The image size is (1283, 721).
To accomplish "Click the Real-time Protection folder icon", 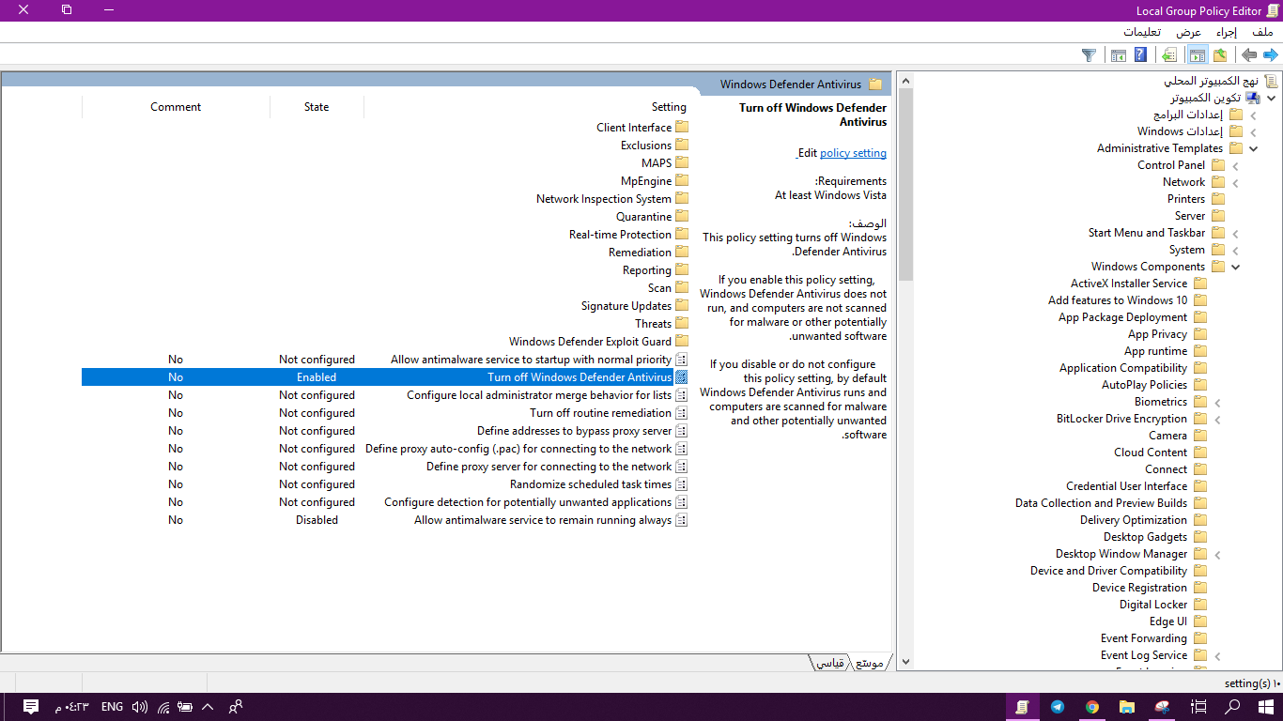I will (x=682, y=234).
